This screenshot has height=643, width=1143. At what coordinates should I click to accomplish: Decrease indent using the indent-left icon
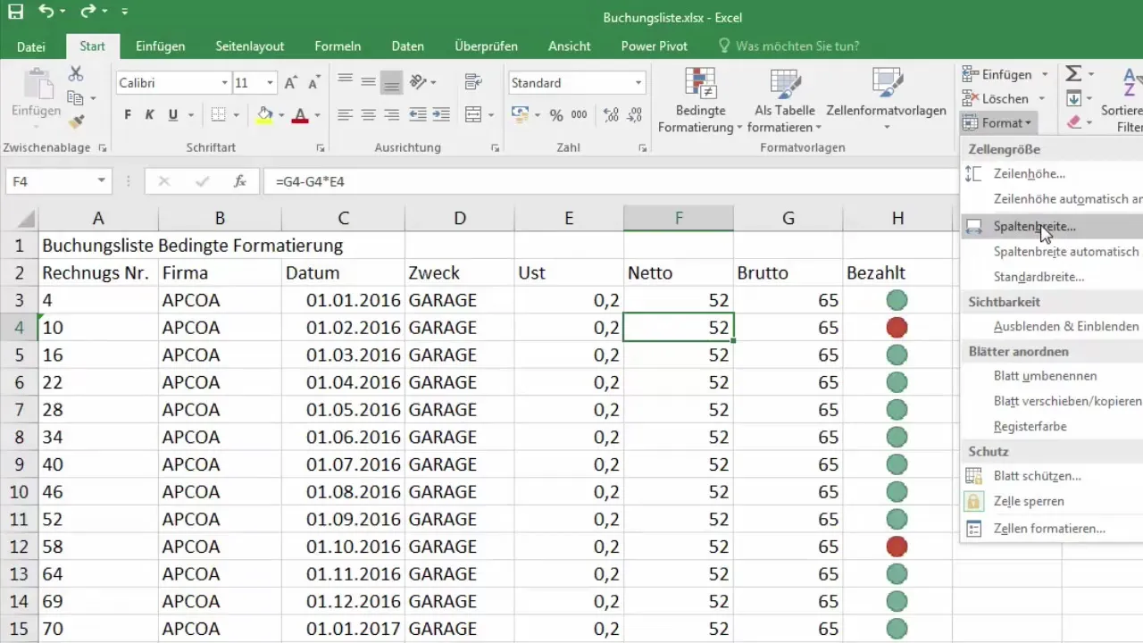(x=417, y=114)
